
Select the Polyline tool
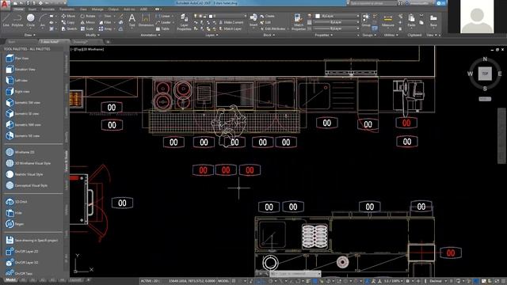click(x=17, y=20)
